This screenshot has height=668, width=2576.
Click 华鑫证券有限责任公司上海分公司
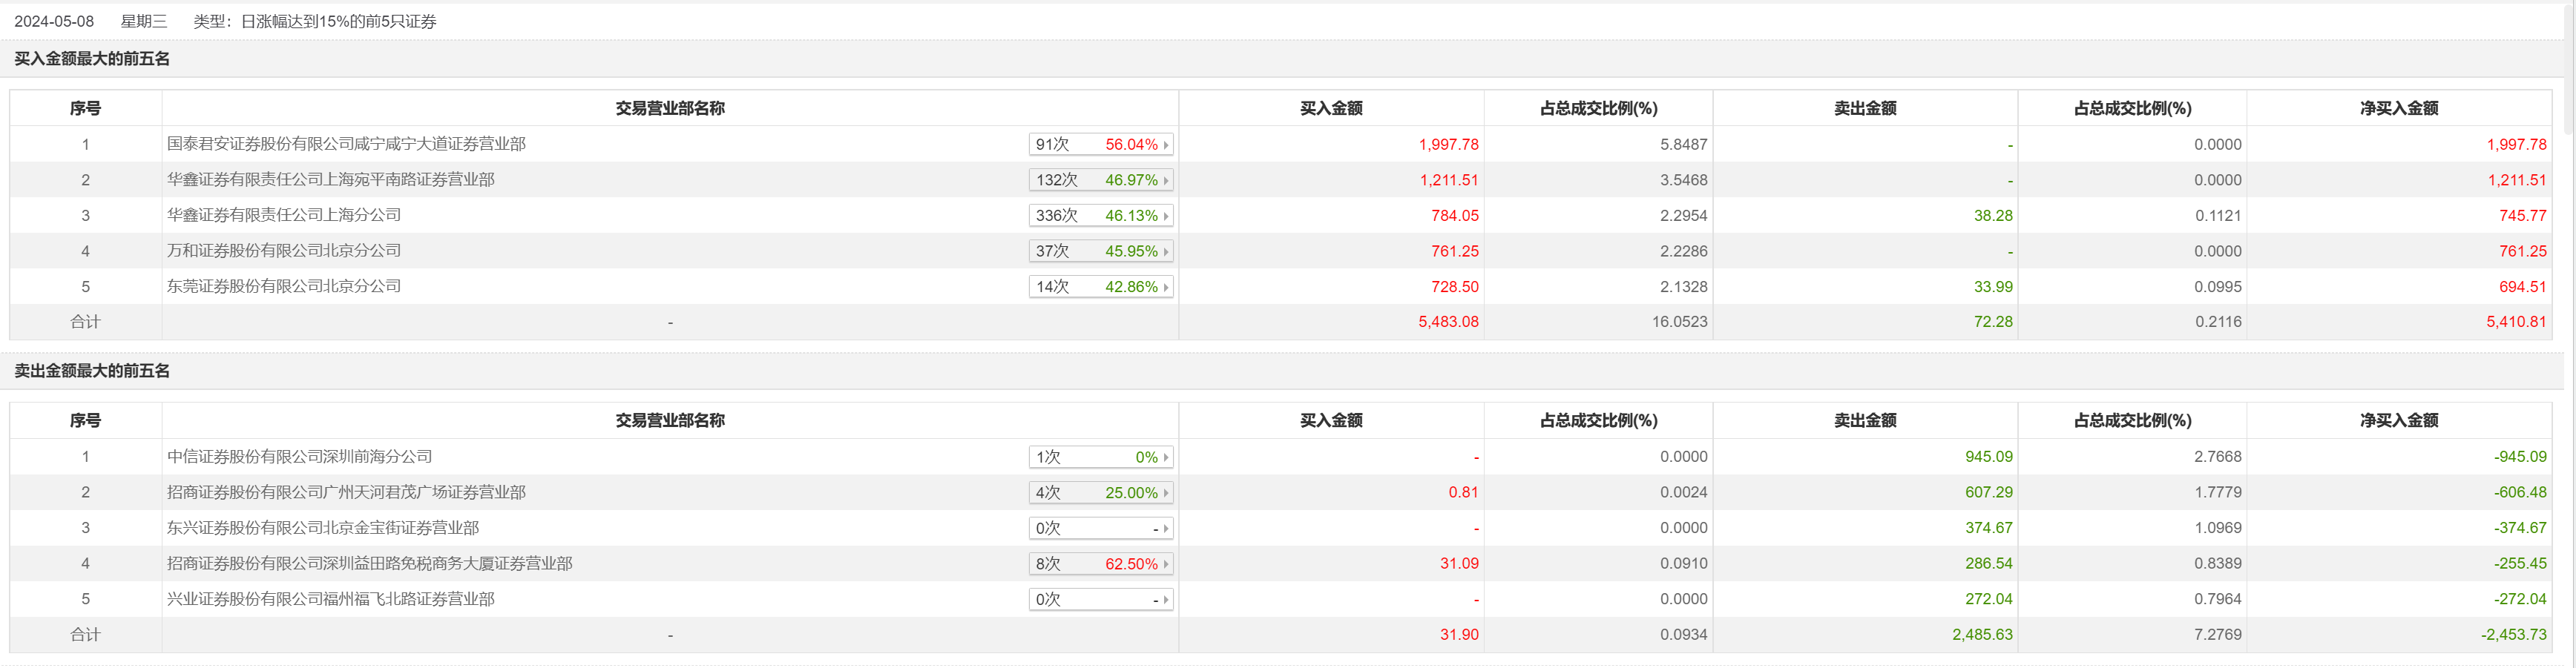point(284,215)
